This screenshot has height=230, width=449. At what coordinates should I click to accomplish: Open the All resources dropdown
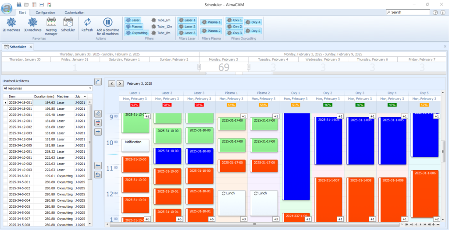coord(47,88)
